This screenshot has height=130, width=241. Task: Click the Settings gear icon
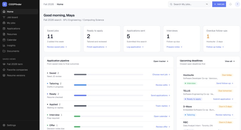4,125
